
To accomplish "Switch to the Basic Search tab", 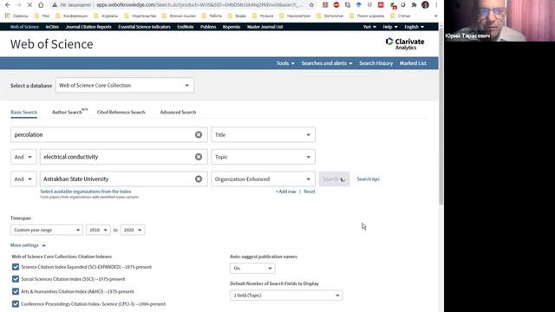I will [x=23, y=112].
